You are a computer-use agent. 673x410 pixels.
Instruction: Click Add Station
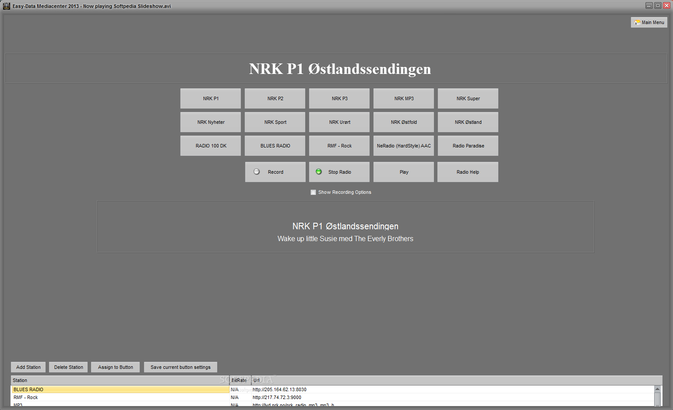(28, 367)
